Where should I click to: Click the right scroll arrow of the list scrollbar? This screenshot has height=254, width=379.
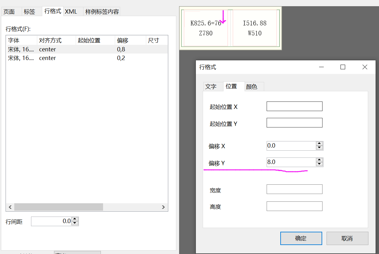[164, 207]
